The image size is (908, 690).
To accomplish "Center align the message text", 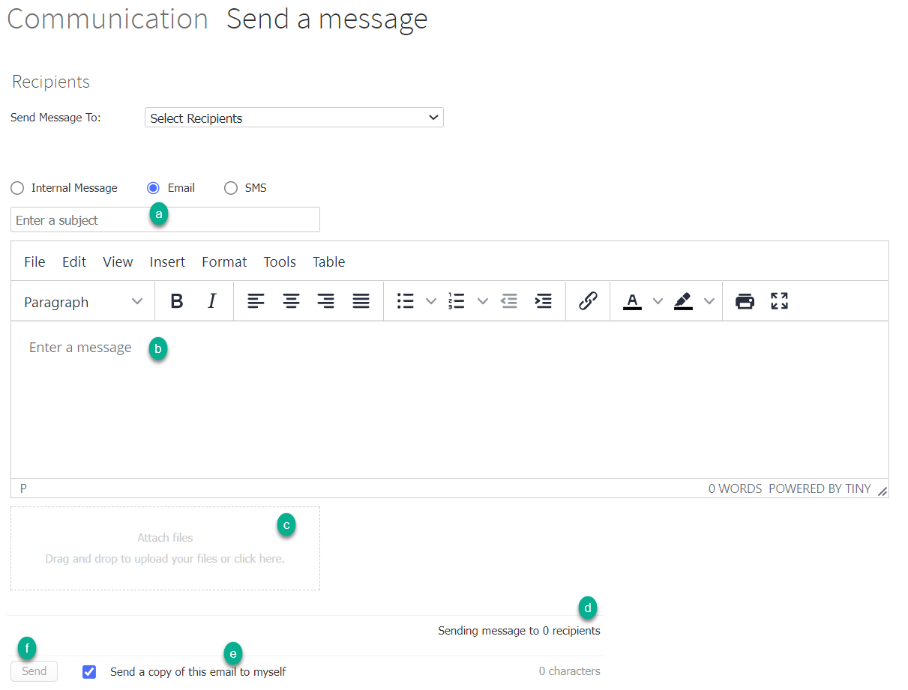I will coord(291,300).
